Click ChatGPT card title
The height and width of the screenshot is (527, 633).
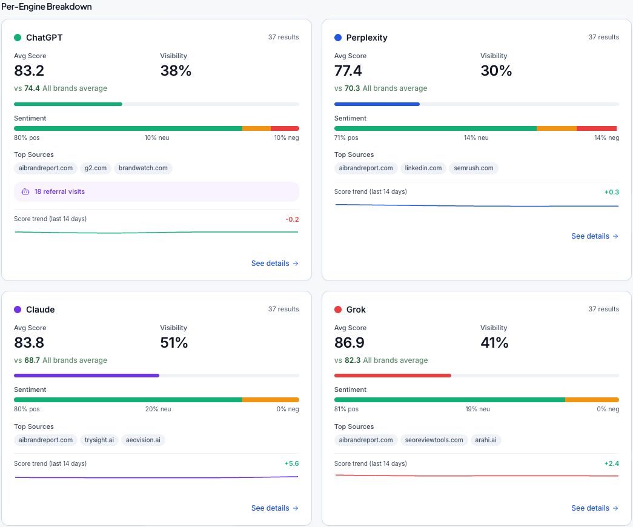(44, 38)
